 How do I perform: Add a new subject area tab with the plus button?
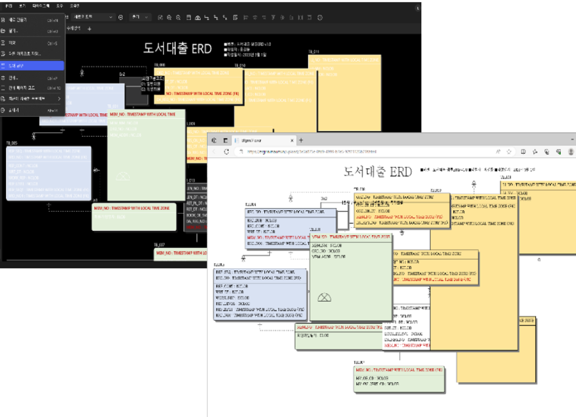[x=89, y=29]
